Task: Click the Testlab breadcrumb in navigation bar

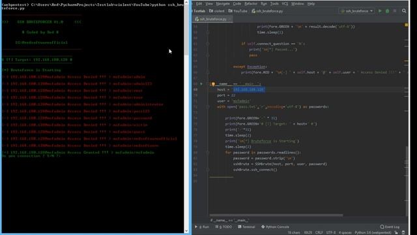Action: tap(199, 11)
